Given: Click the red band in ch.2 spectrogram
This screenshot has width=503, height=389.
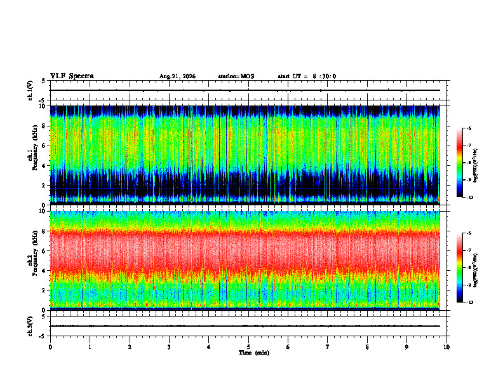Looking at the screenshot, I should (245, 250).
